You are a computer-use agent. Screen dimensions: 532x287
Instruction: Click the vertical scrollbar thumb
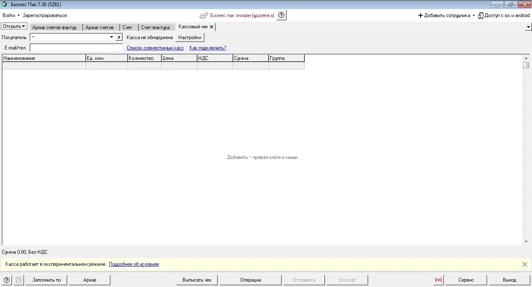point(526,65)
